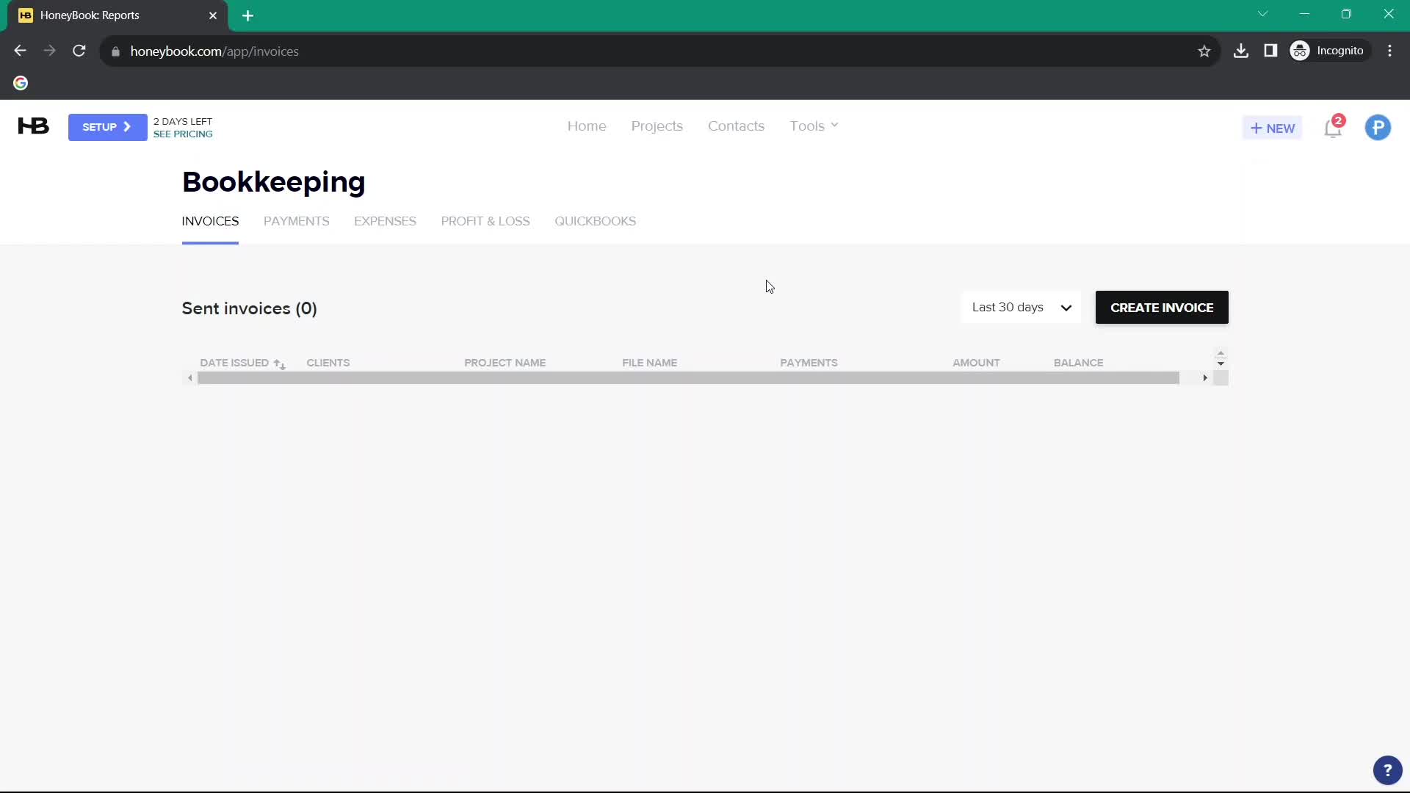Expand the DATE ISSUED sort arrow

(x=280, y=363)
